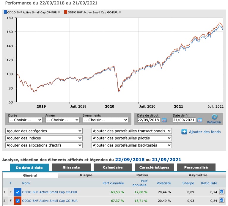This screenshot has width=228, height=206.
Task: Sort by Volatilité column header
Action: point(164,183)
